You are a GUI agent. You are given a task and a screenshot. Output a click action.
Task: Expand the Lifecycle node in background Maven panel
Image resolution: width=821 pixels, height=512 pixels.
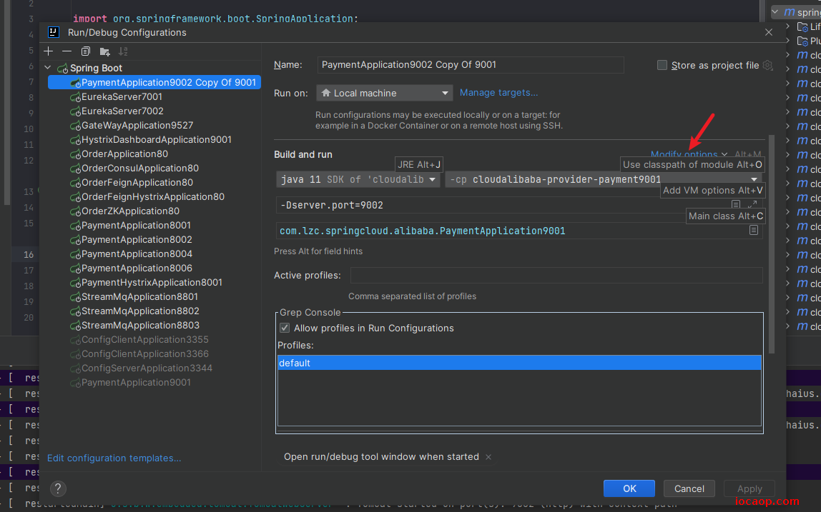(788, 26)
